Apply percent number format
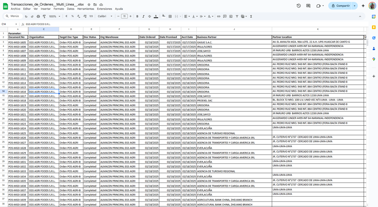378x207 pixels. [x=72, y=16]
